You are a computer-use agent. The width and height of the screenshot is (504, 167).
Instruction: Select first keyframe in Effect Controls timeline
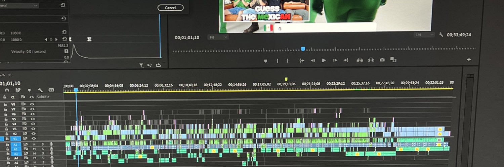(x=71, y=39)
